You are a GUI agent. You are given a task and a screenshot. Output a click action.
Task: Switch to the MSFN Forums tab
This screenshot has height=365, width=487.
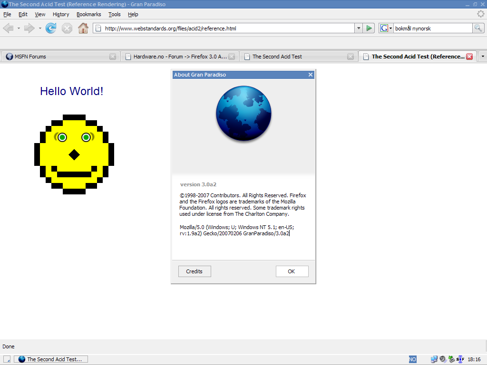click(x=60, y=57)
